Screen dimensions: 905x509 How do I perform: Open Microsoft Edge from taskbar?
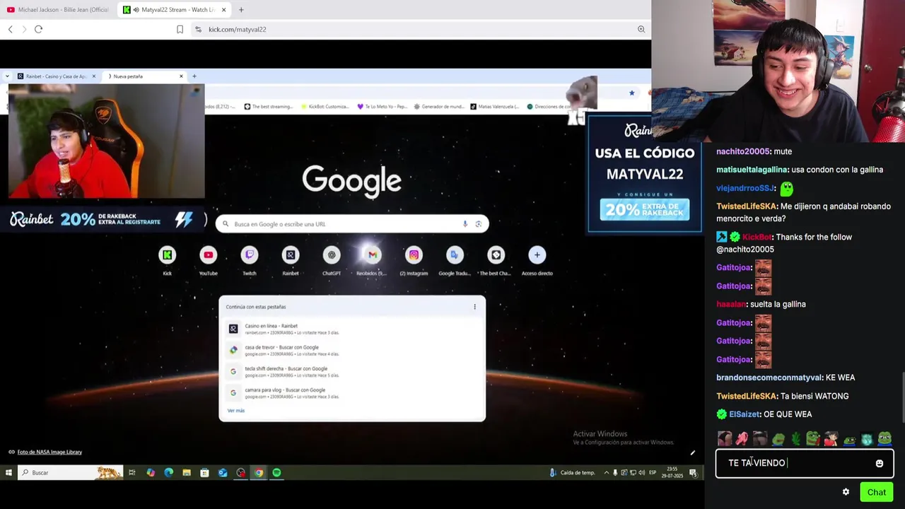tap(168, 472)
